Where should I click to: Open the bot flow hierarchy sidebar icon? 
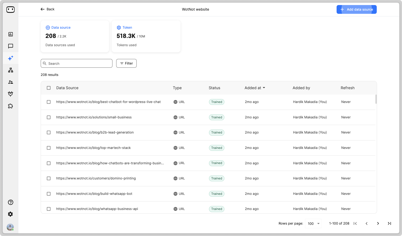tap(11, 70)
